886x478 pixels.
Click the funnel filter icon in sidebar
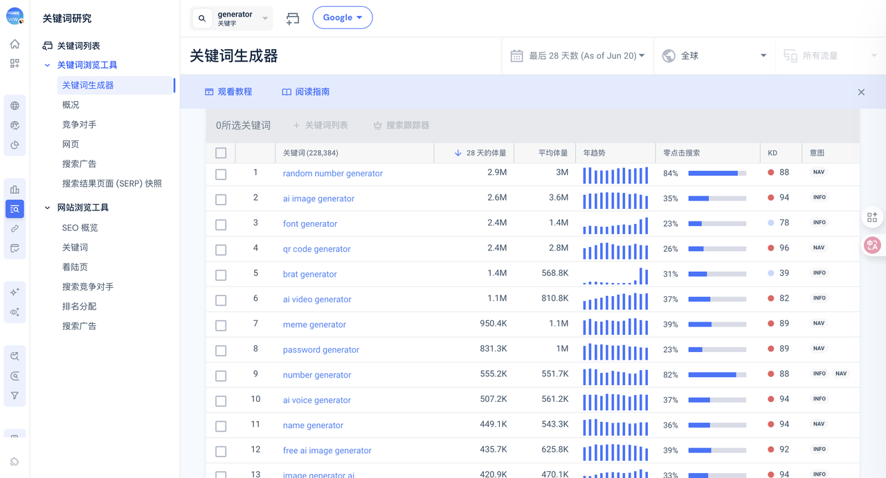15,396
